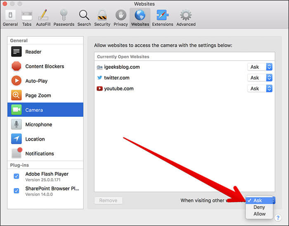Open the Extensions puzzle icon
Image resolution: width=289 pixels, height=226 pixels.
(162, 15)
